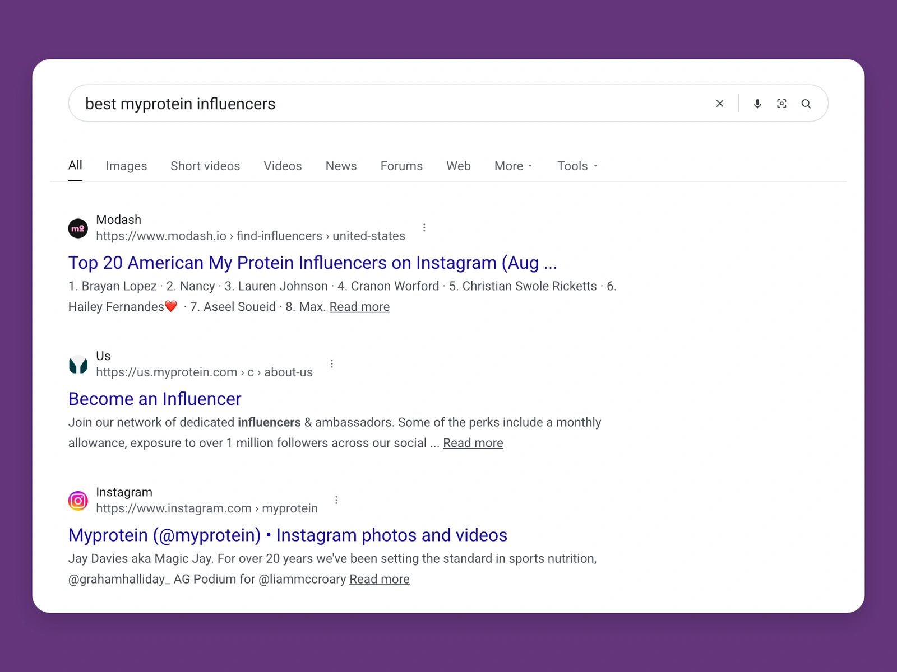Click the 'Modash' site name
Viewport: 897px width, 672px height.
point(119,220)
